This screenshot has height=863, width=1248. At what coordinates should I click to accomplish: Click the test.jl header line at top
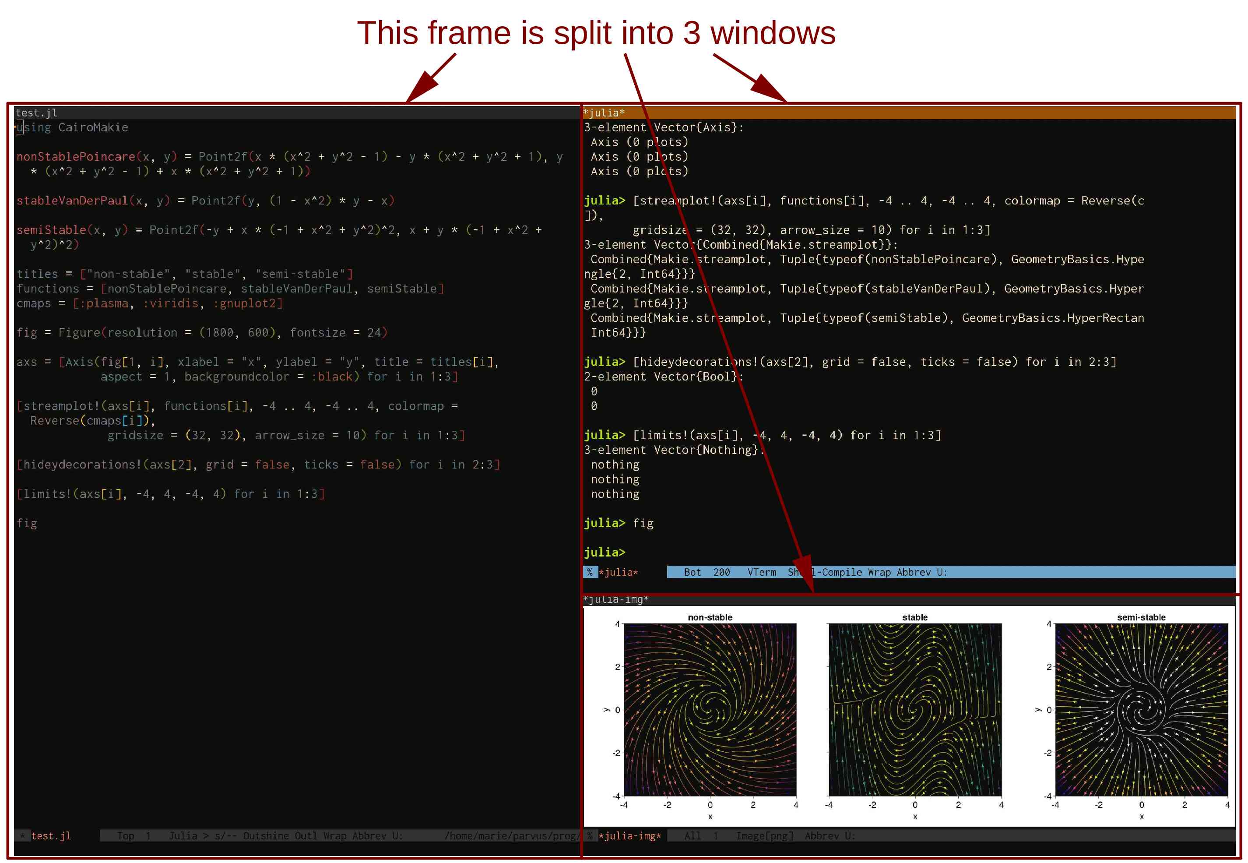297,113
